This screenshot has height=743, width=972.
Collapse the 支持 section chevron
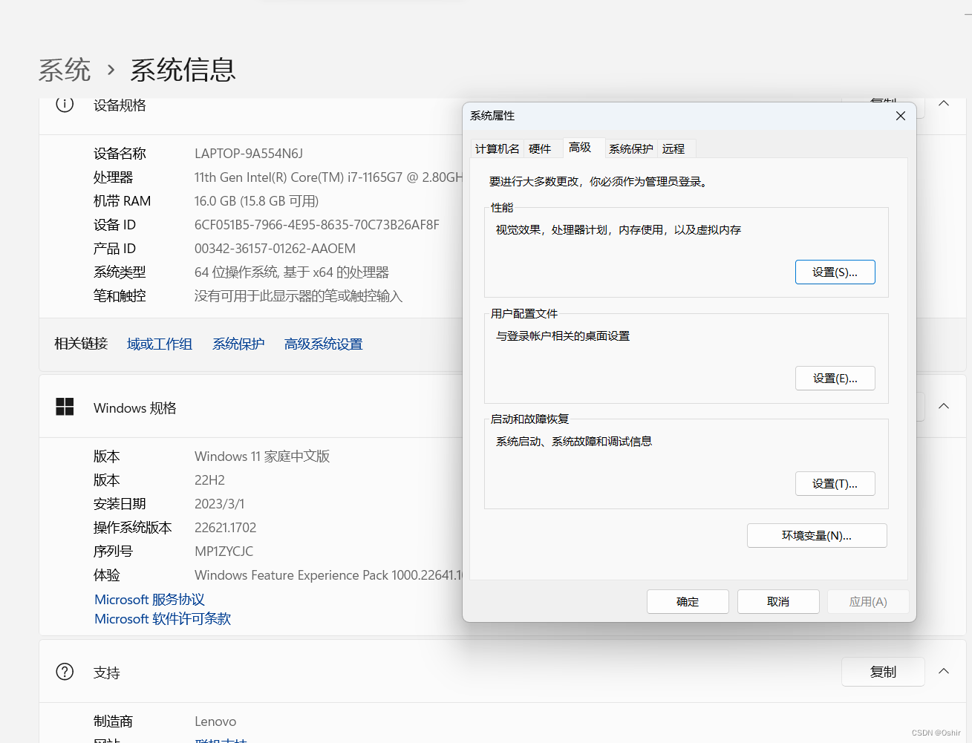click(x=944, y=671)
